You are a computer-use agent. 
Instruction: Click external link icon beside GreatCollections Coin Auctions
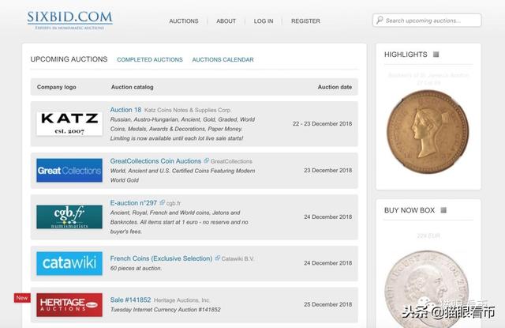tap(206, 160)
